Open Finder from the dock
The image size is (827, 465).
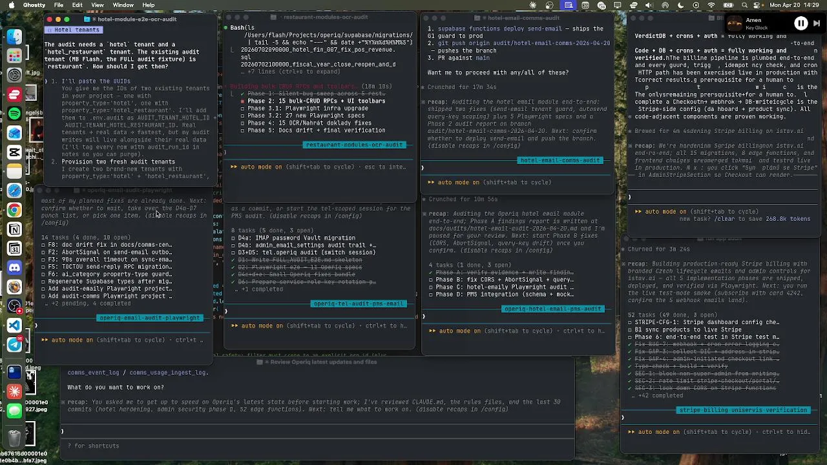tap(14, 37)
